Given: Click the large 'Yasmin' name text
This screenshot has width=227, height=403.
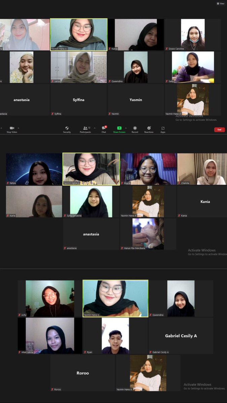Looking at the screenshot, I should pyautogui.click(x=136, y=100).
